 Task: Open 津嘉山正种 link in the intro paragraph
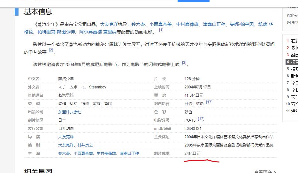214,24
